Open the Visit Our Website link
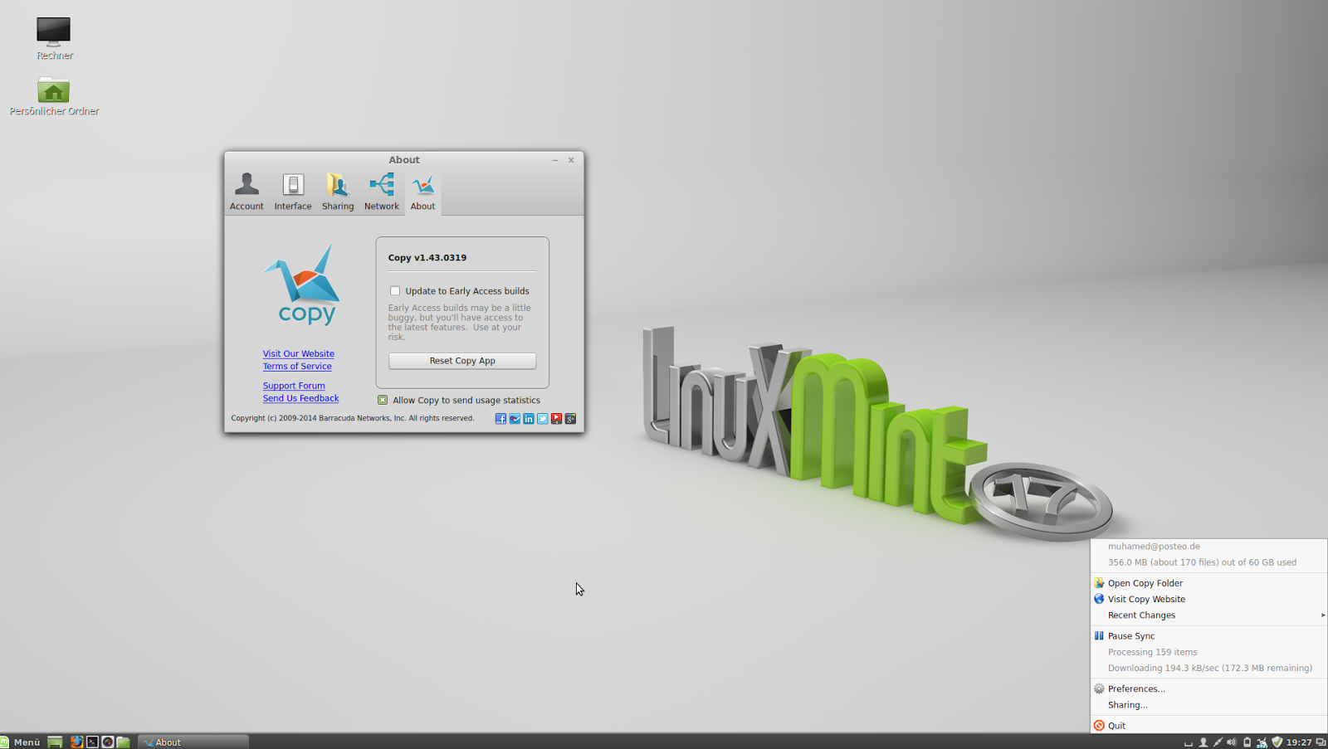The image size is (1328, 749). coord(299,353)
